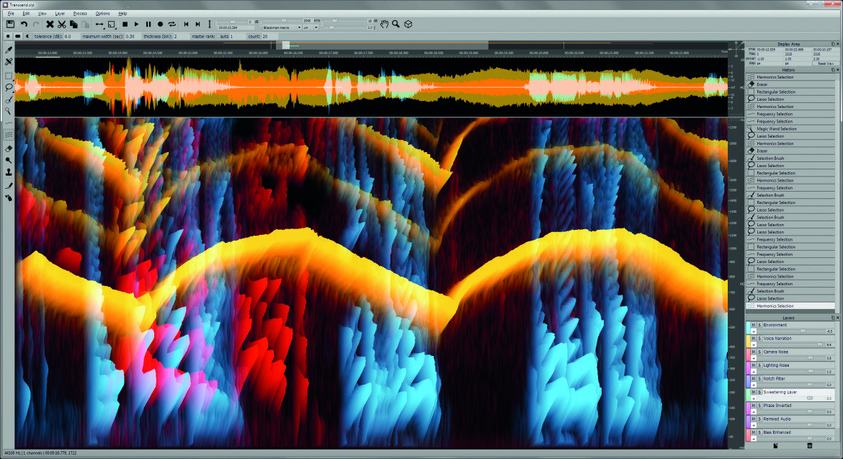Select the Hand pan tool
The width and height of the screenshot is (843, 459).
384,24
